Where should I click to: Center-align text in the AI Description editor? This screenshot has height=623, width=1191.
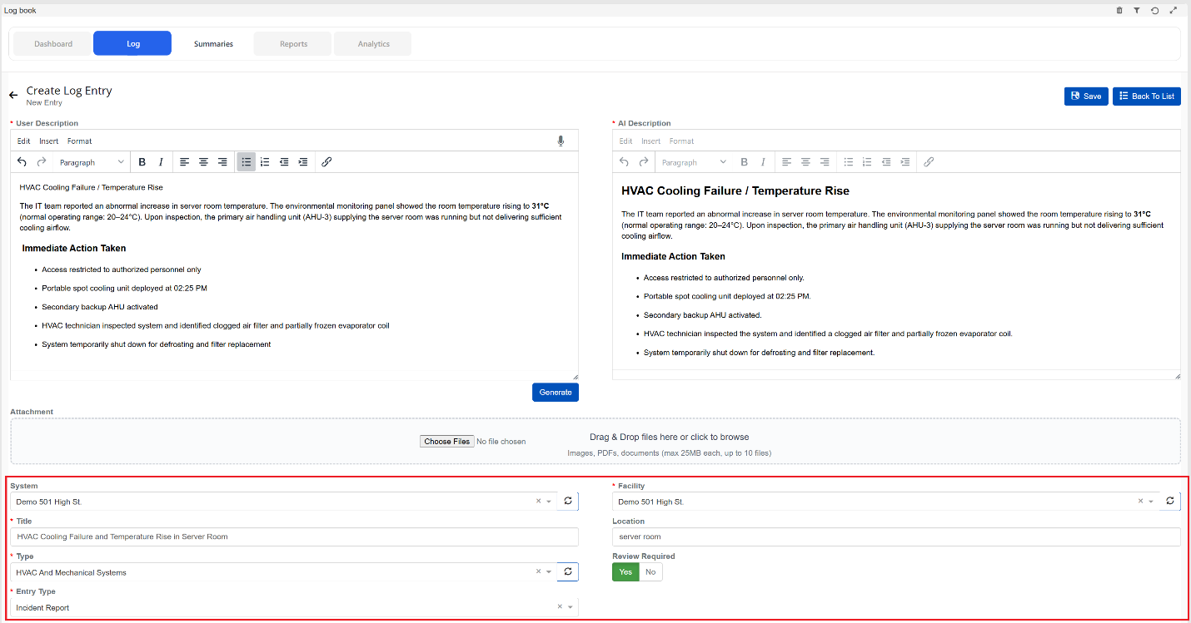coord(805,161)
